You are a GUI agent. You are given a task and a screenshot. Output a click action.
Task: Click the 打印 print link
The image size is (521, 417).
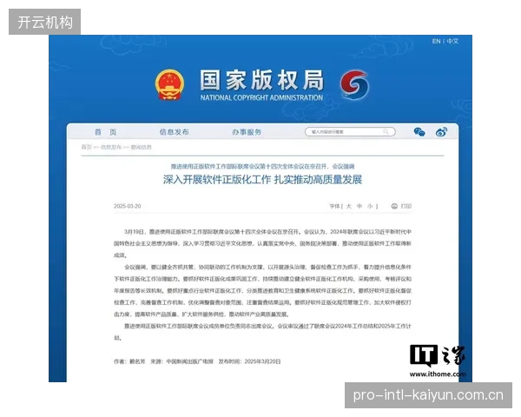(x=406, y=206)
